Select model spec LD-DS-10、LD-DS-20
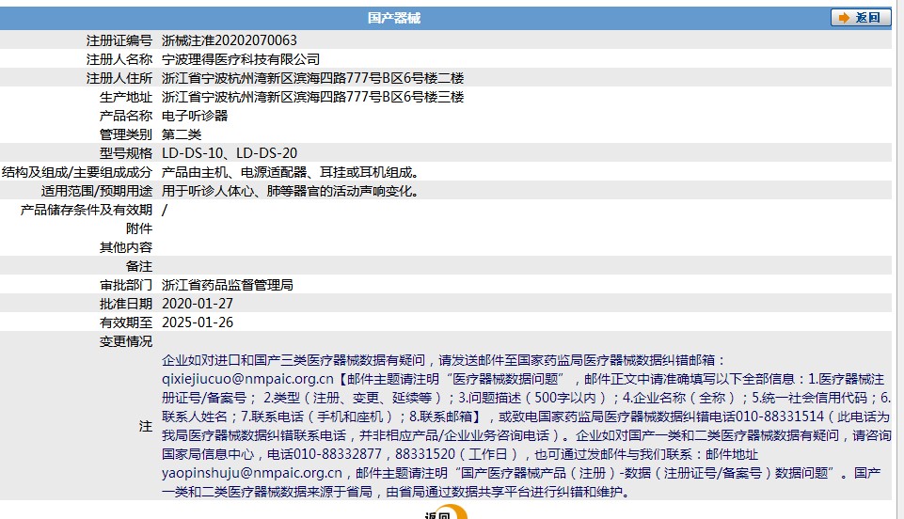Viewport: 904px width, 519px height. 230,153
